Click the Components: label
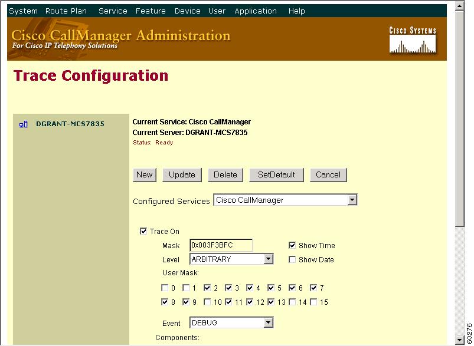Screen dimensions: 474x346 [x=178, y=338]
